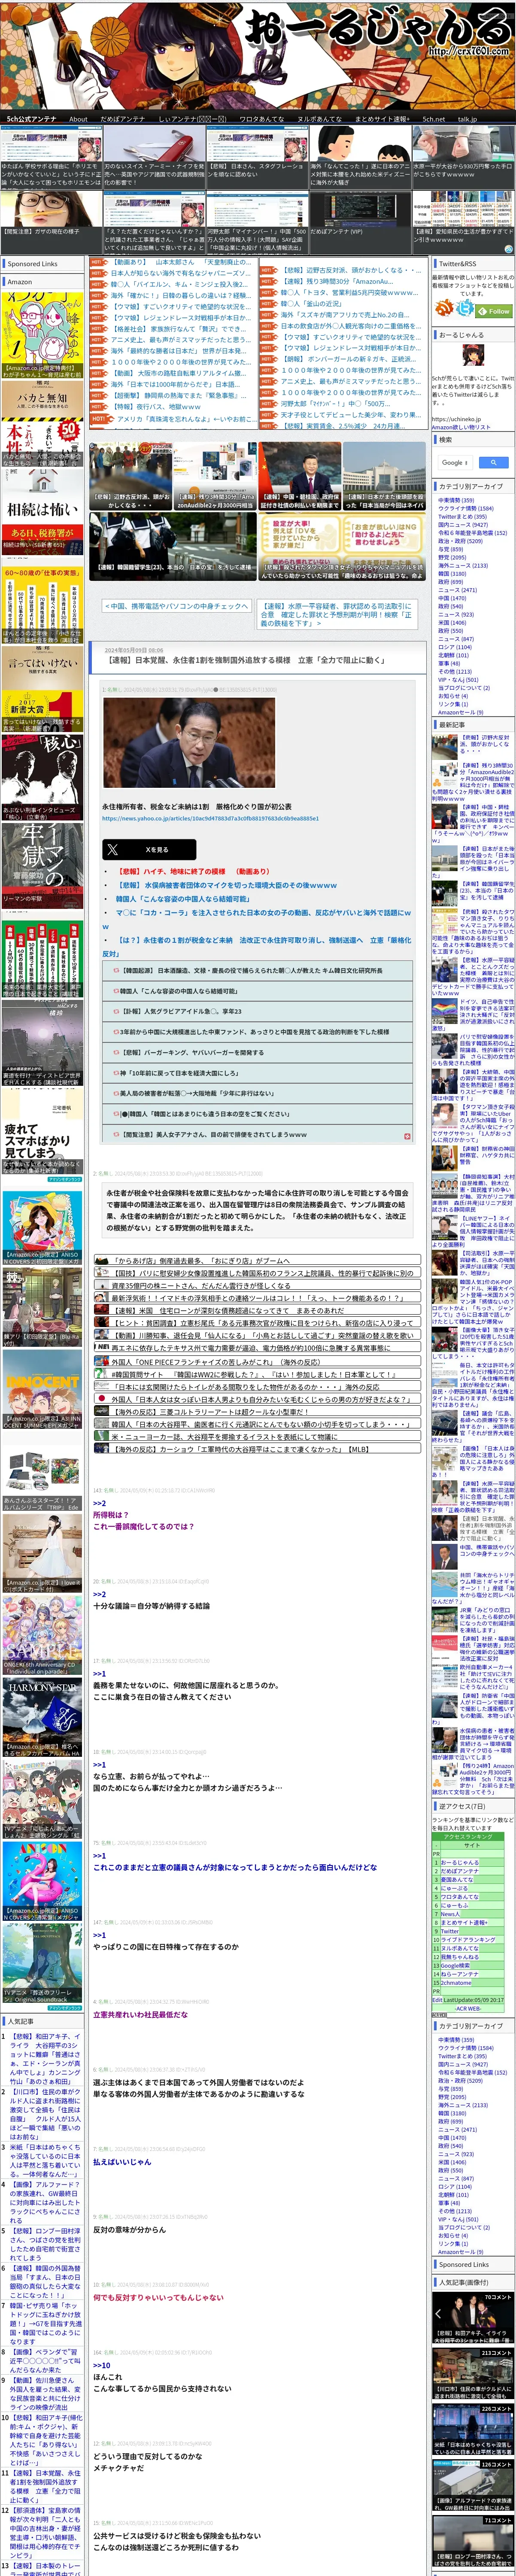This screenshot has width=516, height=2576.
Task: Open bullet link '韓国人「こんな容姿の中国人なら結婚可能」'
Action: (182, 899)
